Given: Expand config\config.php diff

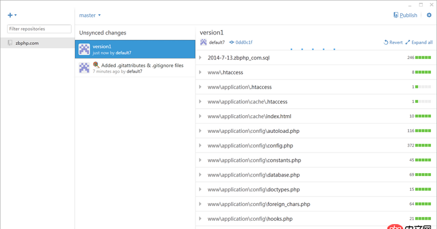Looking at the screenshot, I should click(x=200, y=145).
